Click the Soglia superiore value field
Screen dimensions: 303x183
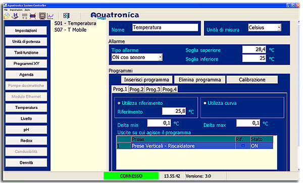[x=254, y=49]
